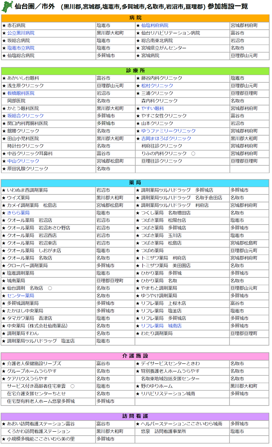
Task: Open the やすい眼科 link
Action: tap(153, 108)
